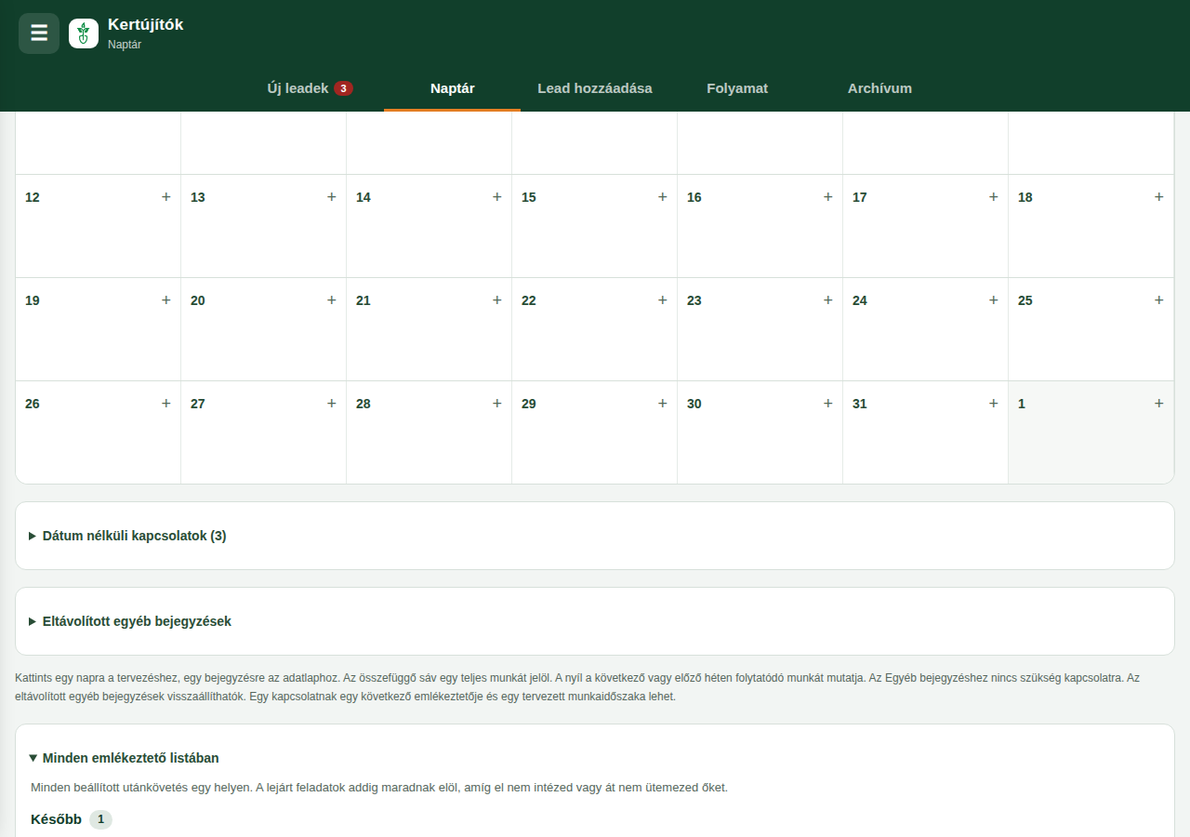Add entry on day 29
1190x837 pixels.
tap(663, 404)
